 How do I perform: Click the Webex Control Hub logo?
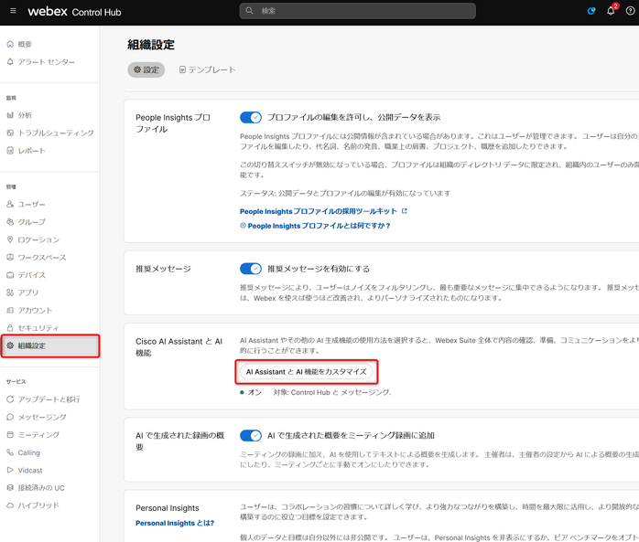(x=74, y=12)
